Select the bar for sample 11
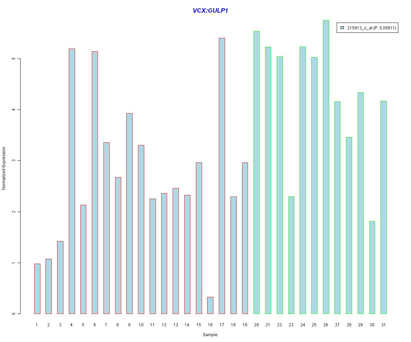The image size is (411, 342). click(152, 256)
